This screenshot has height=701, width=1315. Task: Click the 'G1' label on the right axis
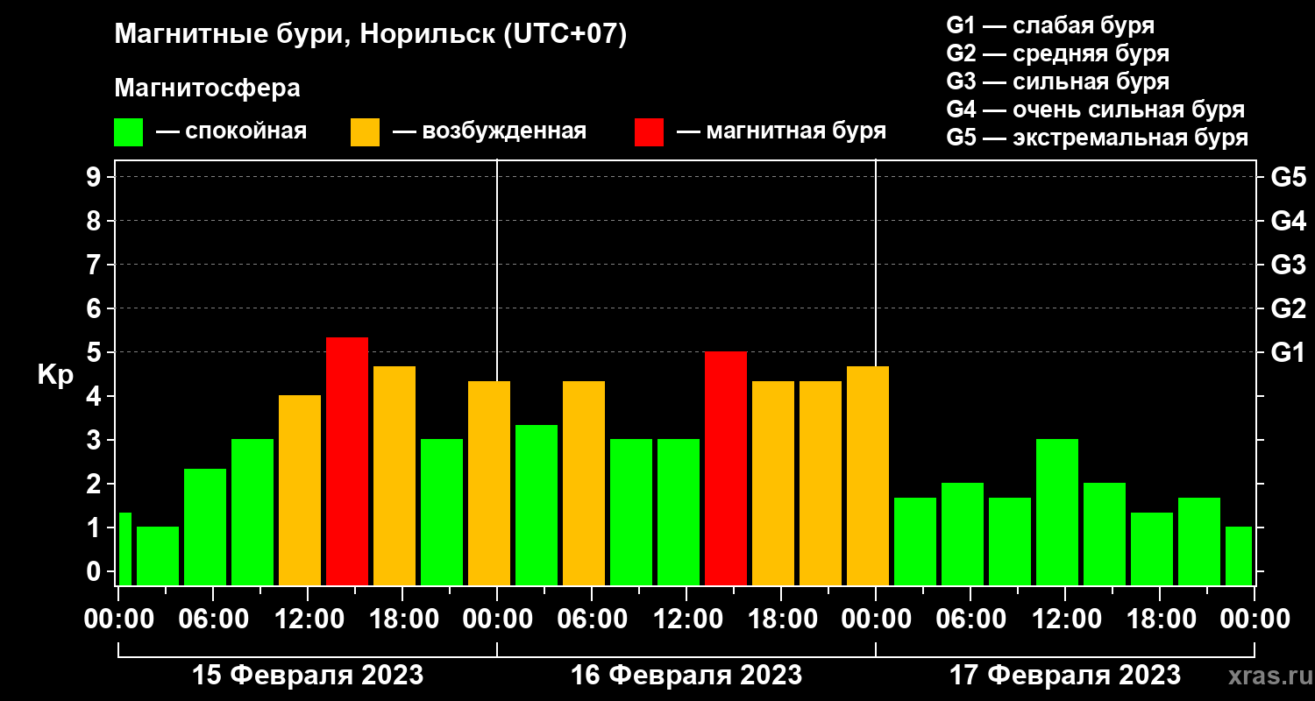(x=1289, y=352)
